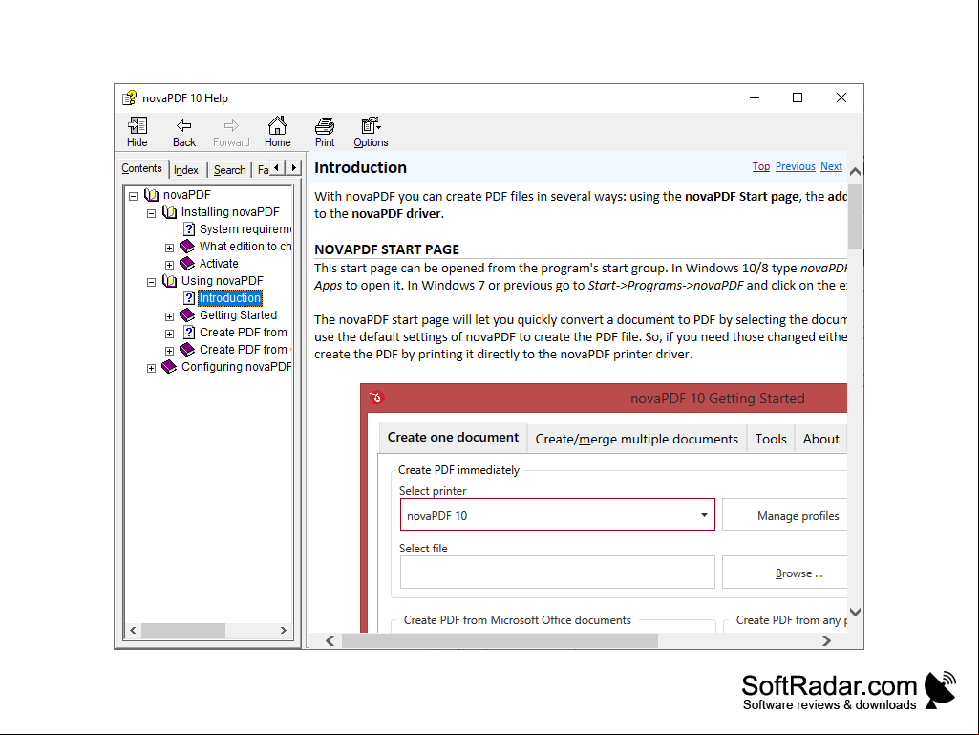Click the Browse button
This screenshot has width=979, height=735.
(x=785, y=573)
